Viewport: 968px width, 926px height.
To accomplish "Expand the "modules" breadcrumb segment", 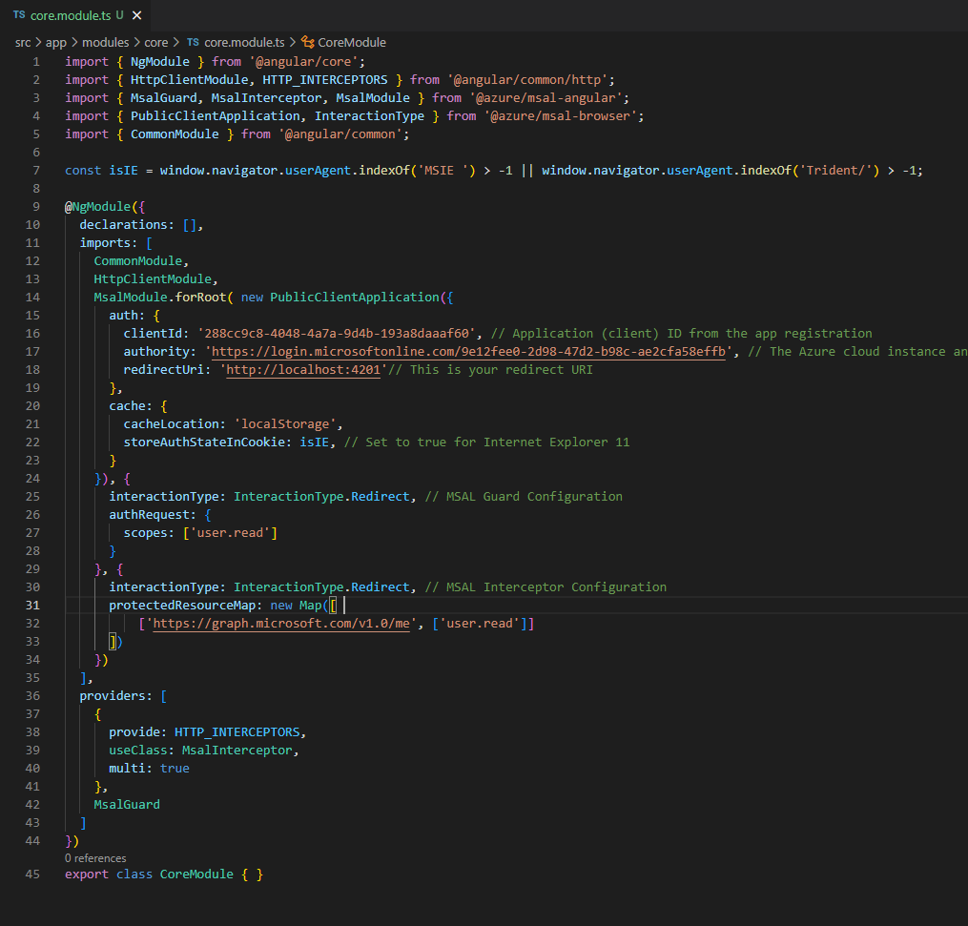I will click(x=105, y=42).
